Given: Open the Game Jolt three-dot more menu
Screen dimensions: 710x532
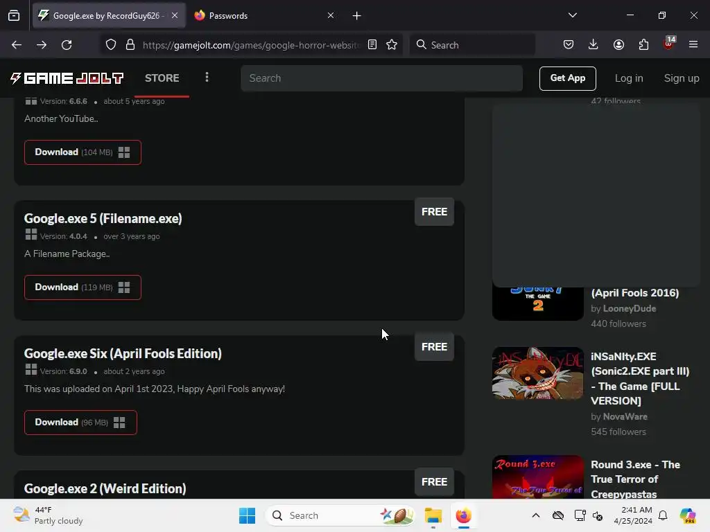Looking at the screenshot, I should point(207,78).
